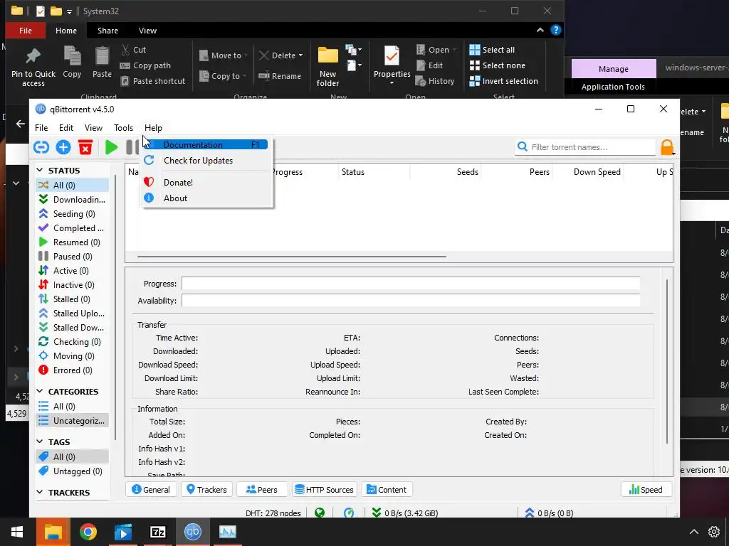Select All (0) under TAGS
This screenshot has width=729, height=546.
tap(73, 457)
